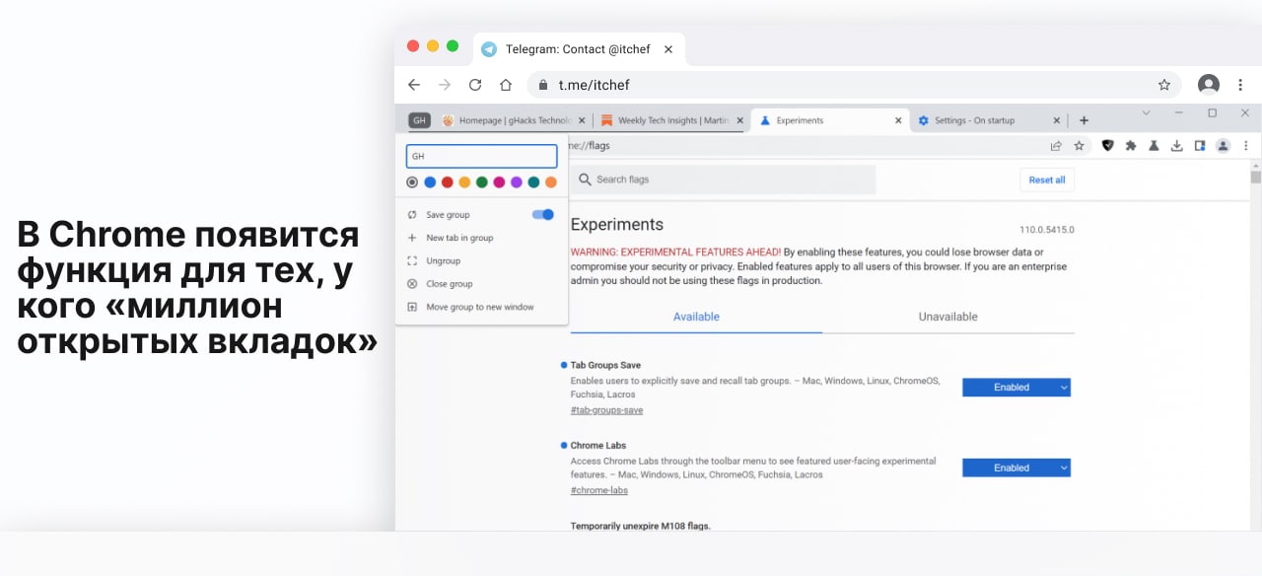This screenshot has width=1262, height=576.
Task: Switch to the Settings - On startup tab
Action: click(x=988, y=120)
